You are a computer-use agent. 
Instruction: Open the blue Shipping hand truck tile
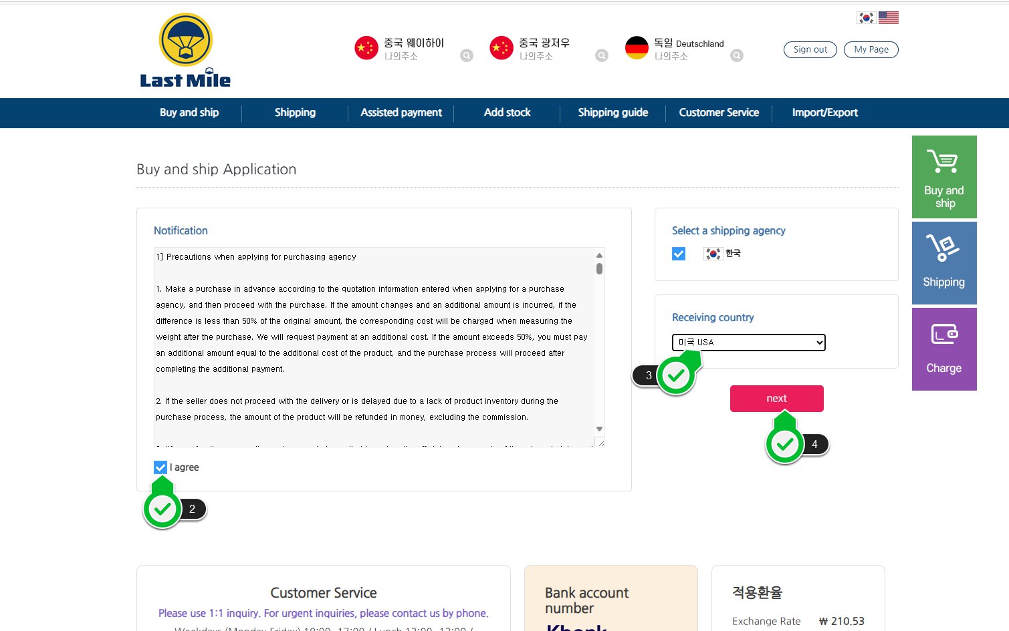[943, 263]
